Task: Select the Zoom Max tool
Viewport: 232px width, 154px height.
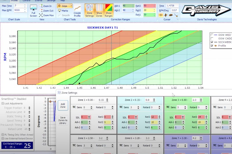Action: pyautogui.click(x=46, y=15)
